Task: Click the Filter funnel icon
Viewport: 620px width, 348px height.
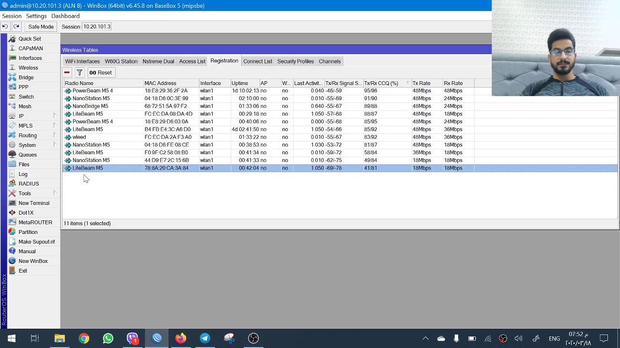Action: [x=79, y=72]
